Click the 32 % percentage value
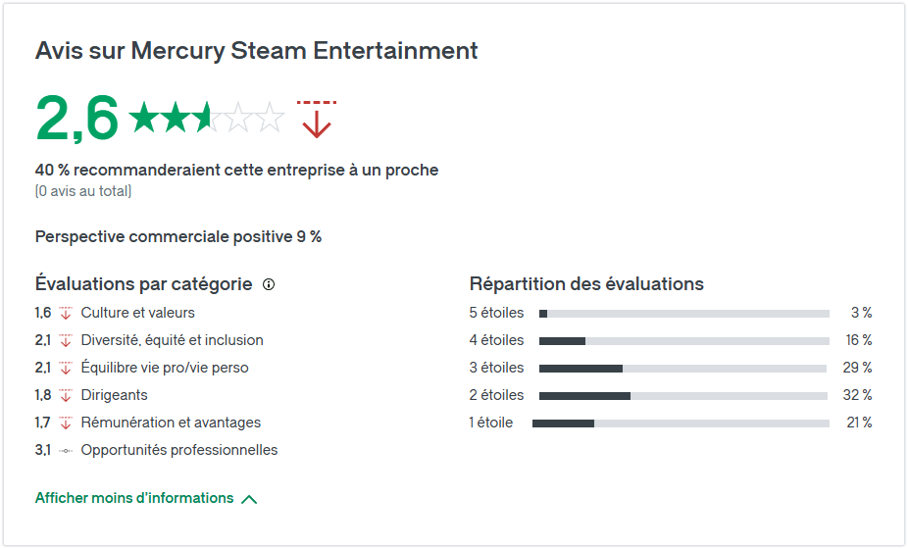 [858, 395]
